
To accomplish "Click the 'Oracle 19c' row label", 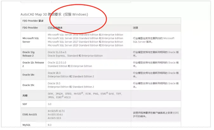I will (x=28, y=85).
